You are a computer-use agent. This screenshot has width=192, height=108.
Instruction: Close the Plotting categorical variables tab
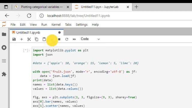(x=68, y=7)
